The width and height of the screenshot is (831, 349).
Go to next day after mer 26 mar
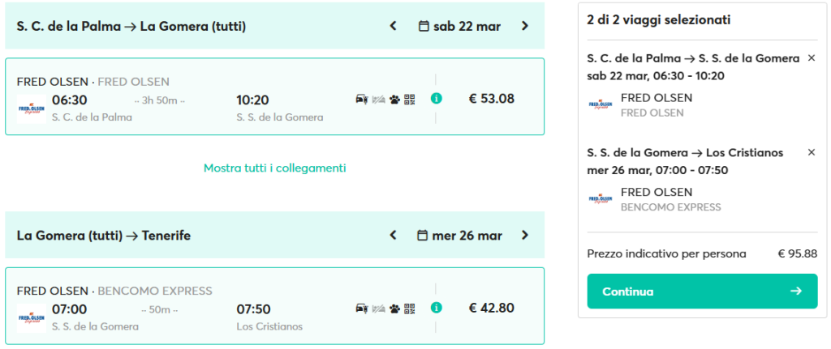(525, 236)
